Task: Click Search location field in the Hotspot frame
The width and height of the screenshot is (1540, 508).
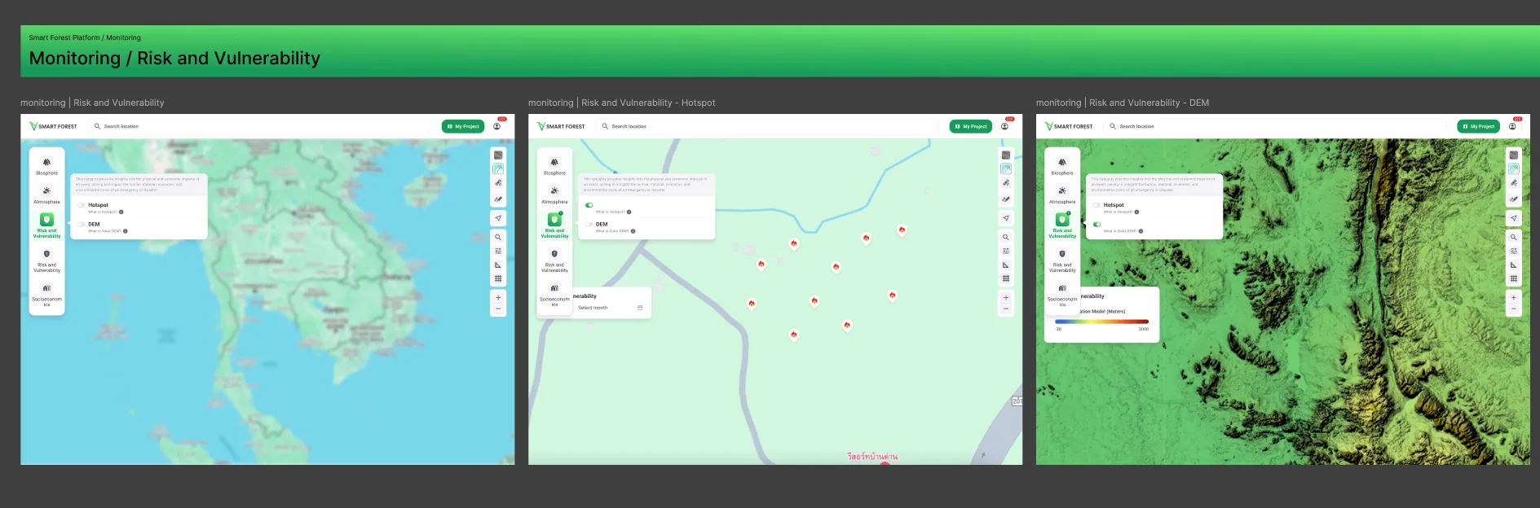Action: (769, 126)
